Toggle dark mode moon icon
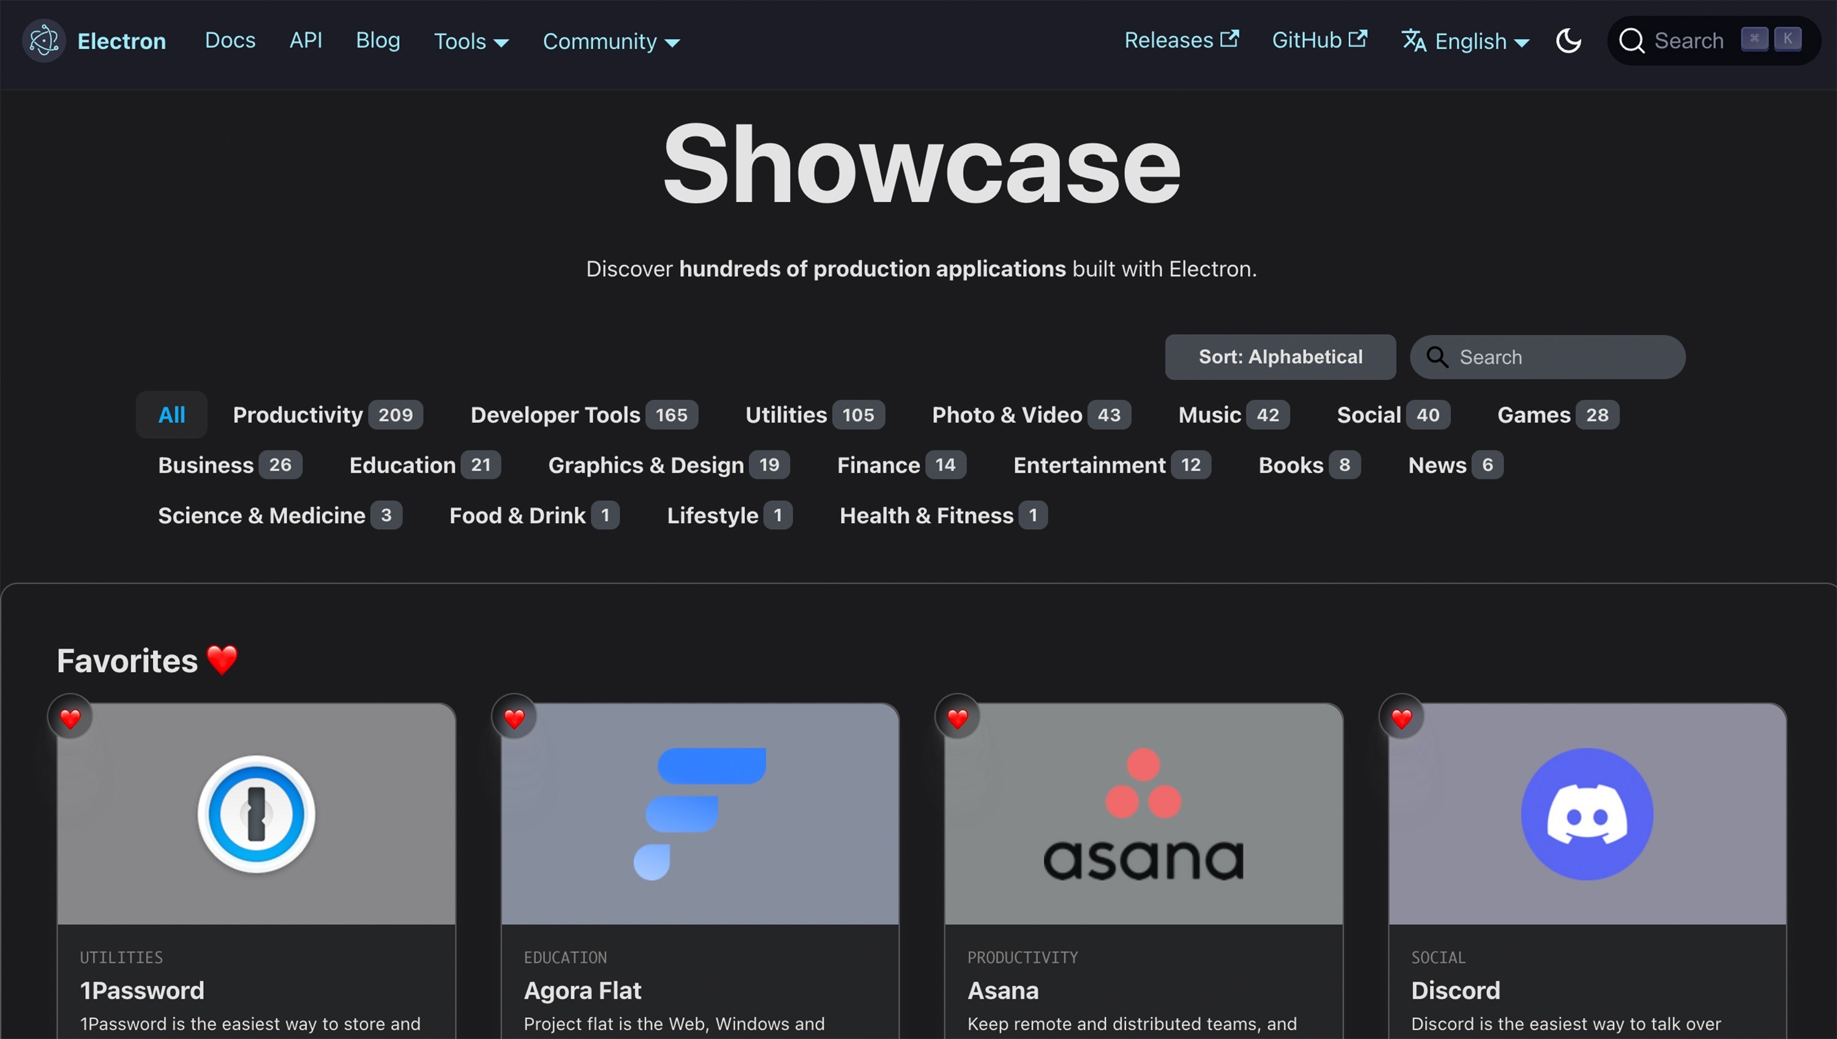The image size is (1837, 1039). pos(1568,40)
